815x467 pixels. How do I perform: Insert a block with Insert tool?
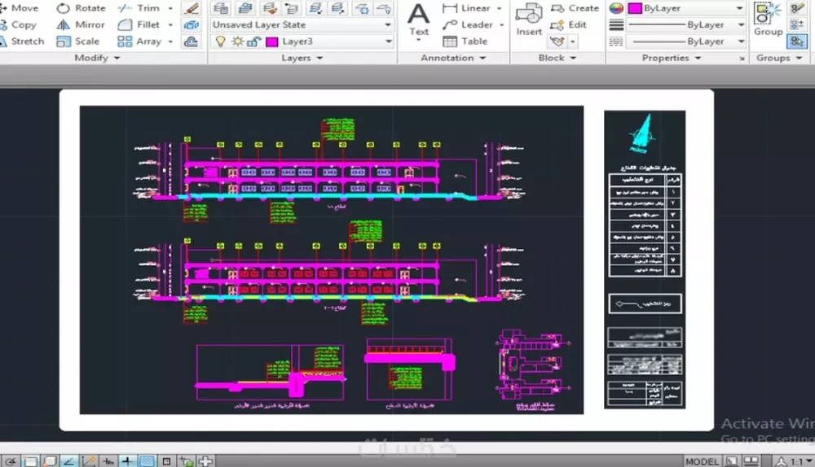click(x=529, y=20)
